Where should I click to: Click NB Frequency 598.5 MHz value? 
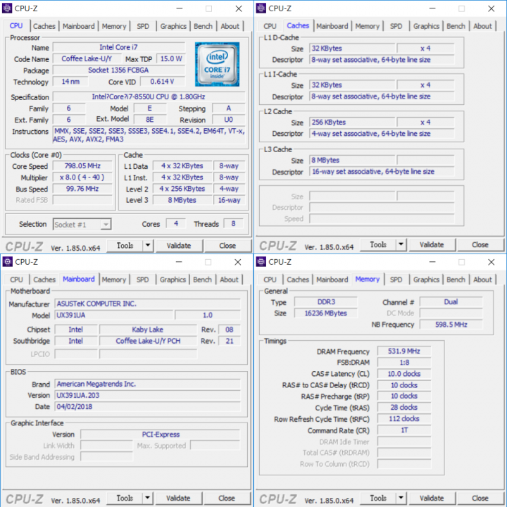(451, 325)
